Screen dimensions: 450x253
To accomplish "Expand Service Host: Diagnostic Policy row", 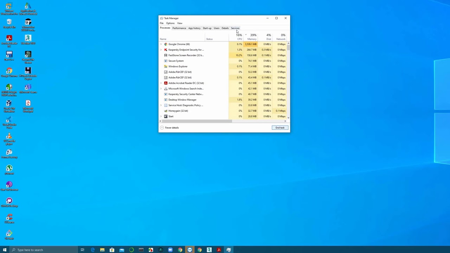I will click(161, 105).
